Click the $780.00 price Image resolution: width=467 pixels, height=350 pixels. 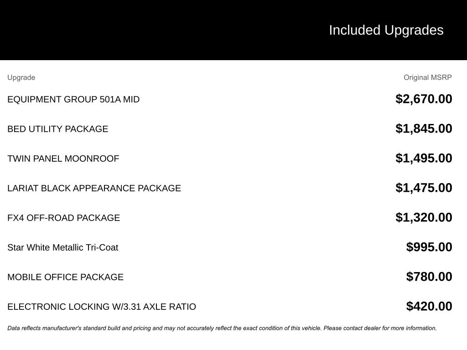click(x=429, y=277)
